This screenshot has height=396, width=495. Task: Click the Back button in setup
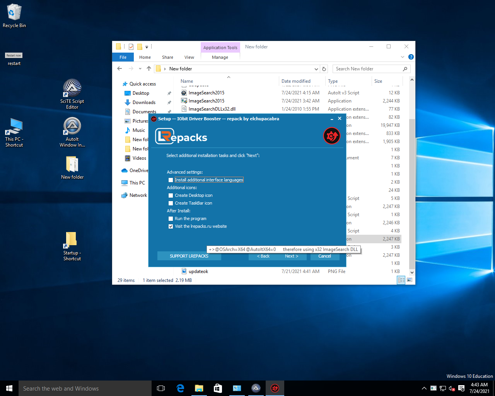click(x=263, y=256)
